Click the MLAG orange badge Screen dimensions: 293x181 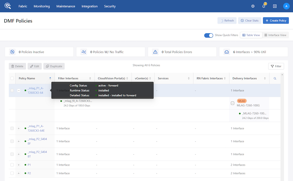(x=242, y=101)
